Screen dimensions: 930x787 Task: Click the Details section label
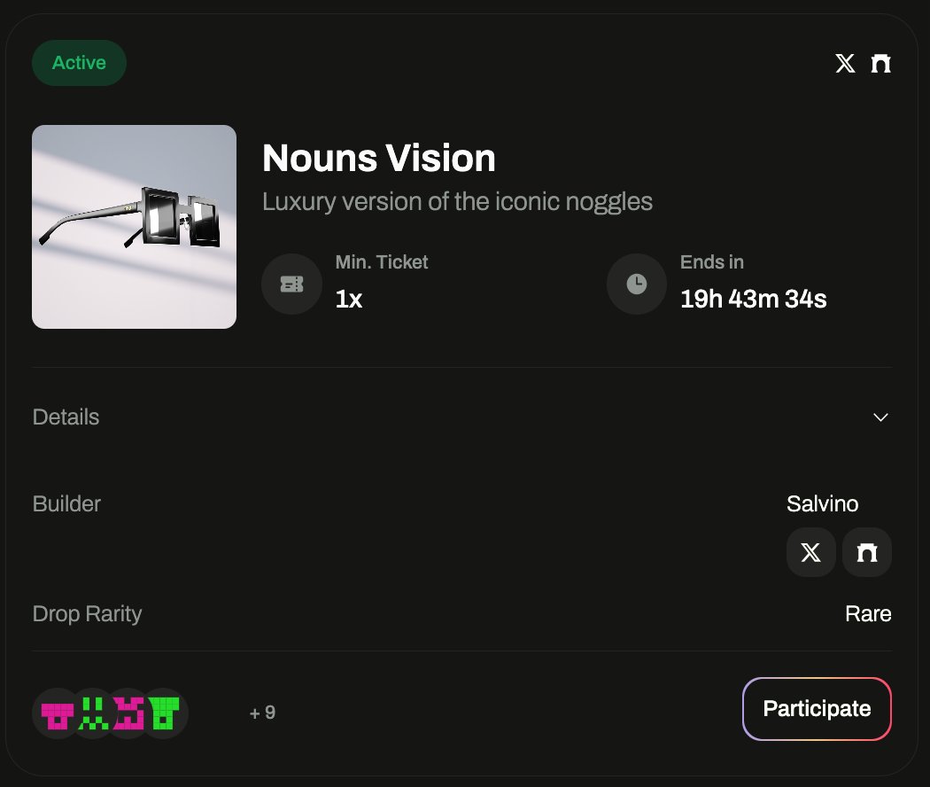coord(66,417)
